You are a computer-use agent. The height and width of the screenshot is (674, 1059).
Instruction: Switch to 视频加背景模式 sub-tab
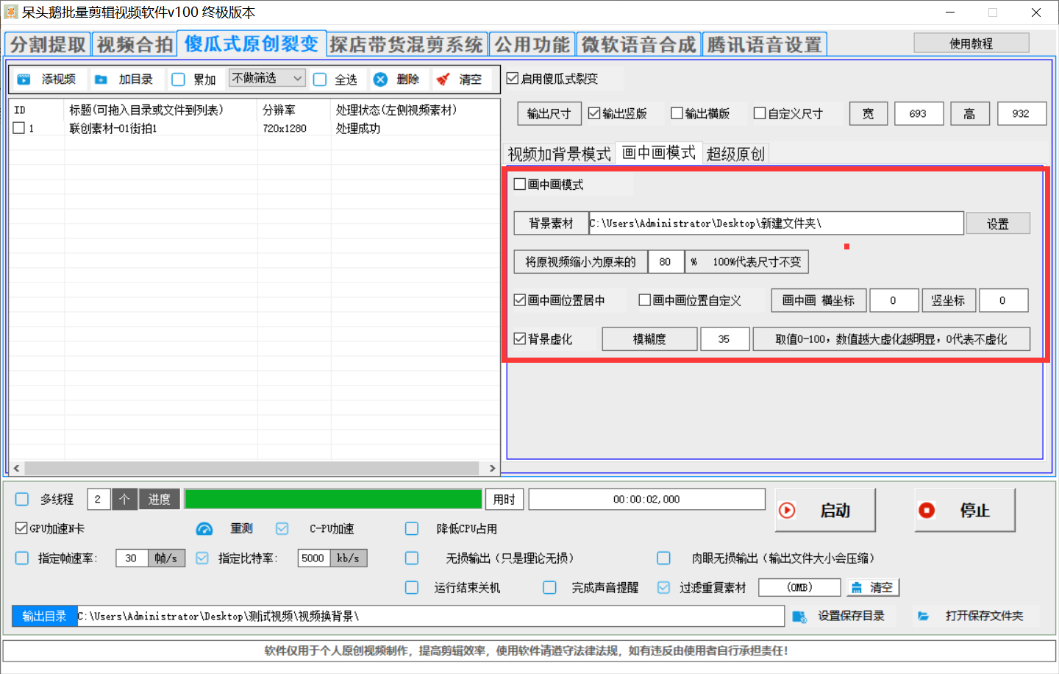coord(559,154)
